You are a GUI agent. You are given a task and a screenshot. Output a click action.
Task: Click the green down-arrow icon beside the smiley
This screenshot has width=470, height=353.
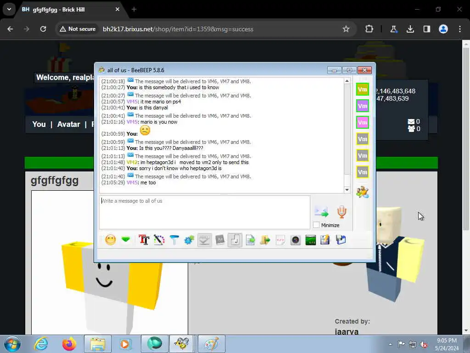point(126,239)
